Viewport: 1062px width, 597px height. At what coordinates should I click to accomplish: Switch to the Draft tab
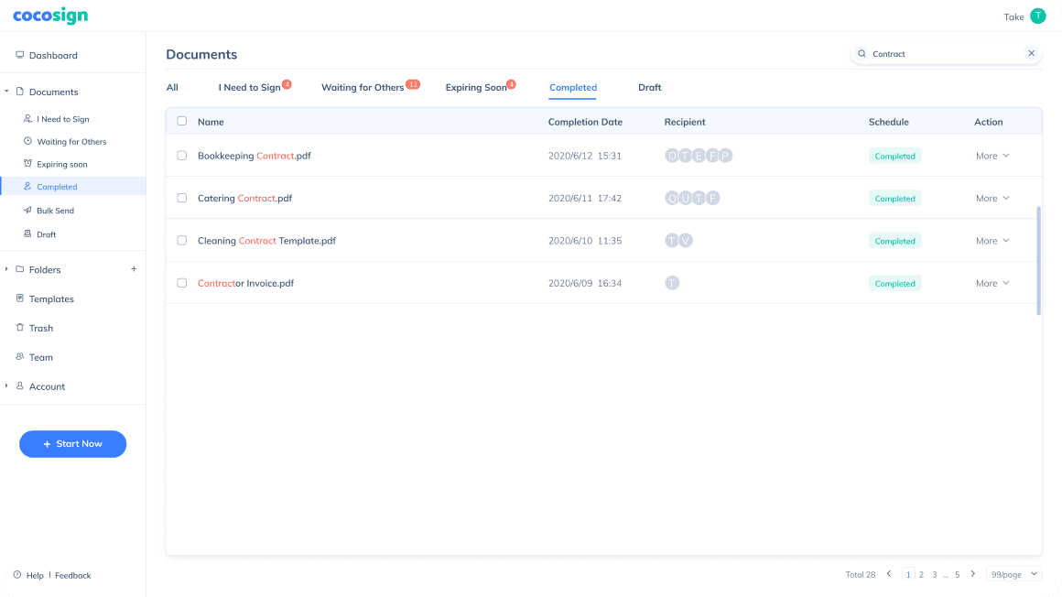coord(649,88)
